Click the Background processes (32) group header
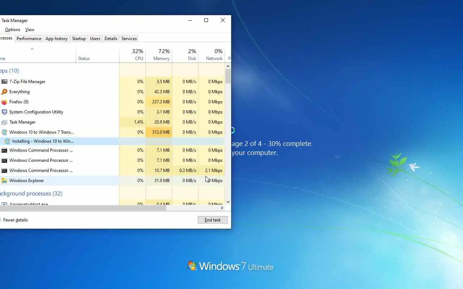The image size is (463, 289). [31, 194]
